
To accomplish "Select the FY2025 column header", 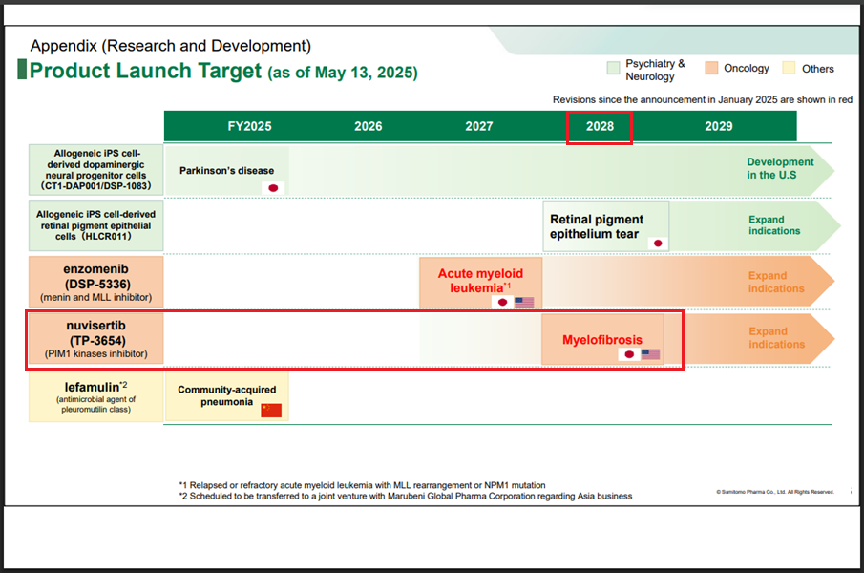I will (x=249, y=126).
